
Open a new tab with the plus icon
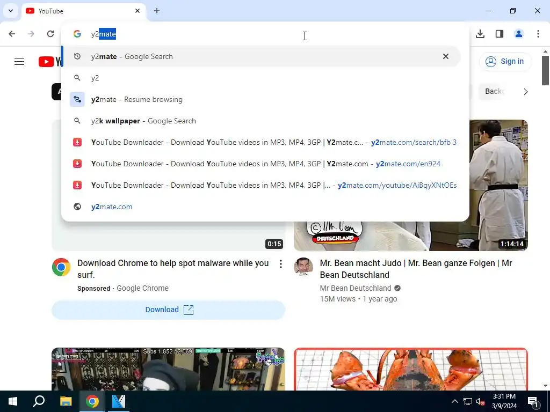click(157, 11)
